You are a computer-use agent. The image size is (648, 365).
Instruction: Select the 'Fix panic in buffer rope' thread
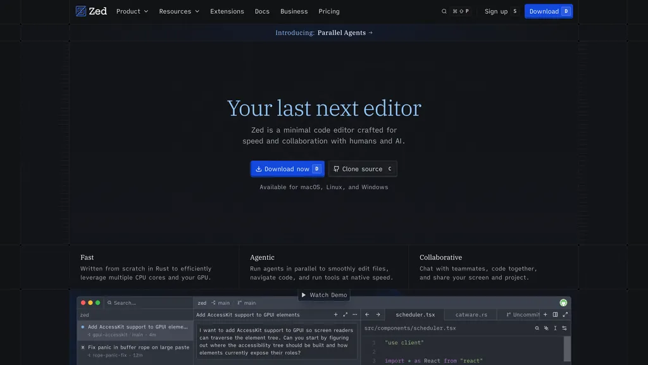point(135,351)
